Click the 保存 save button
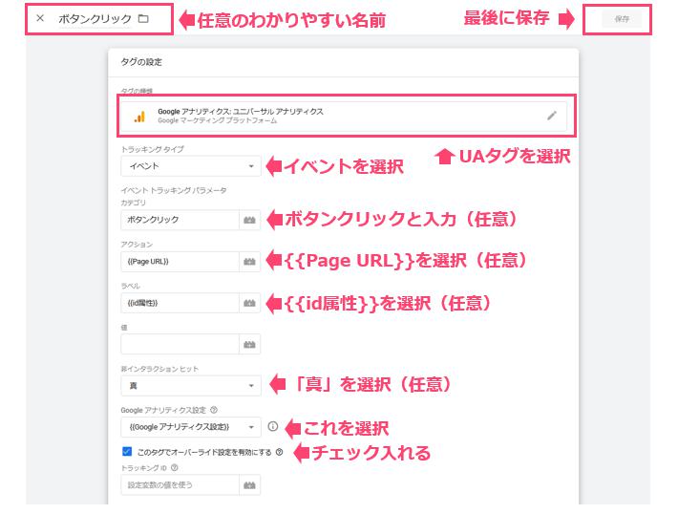This screenshot has width=678, height=514. pos(622,19)
